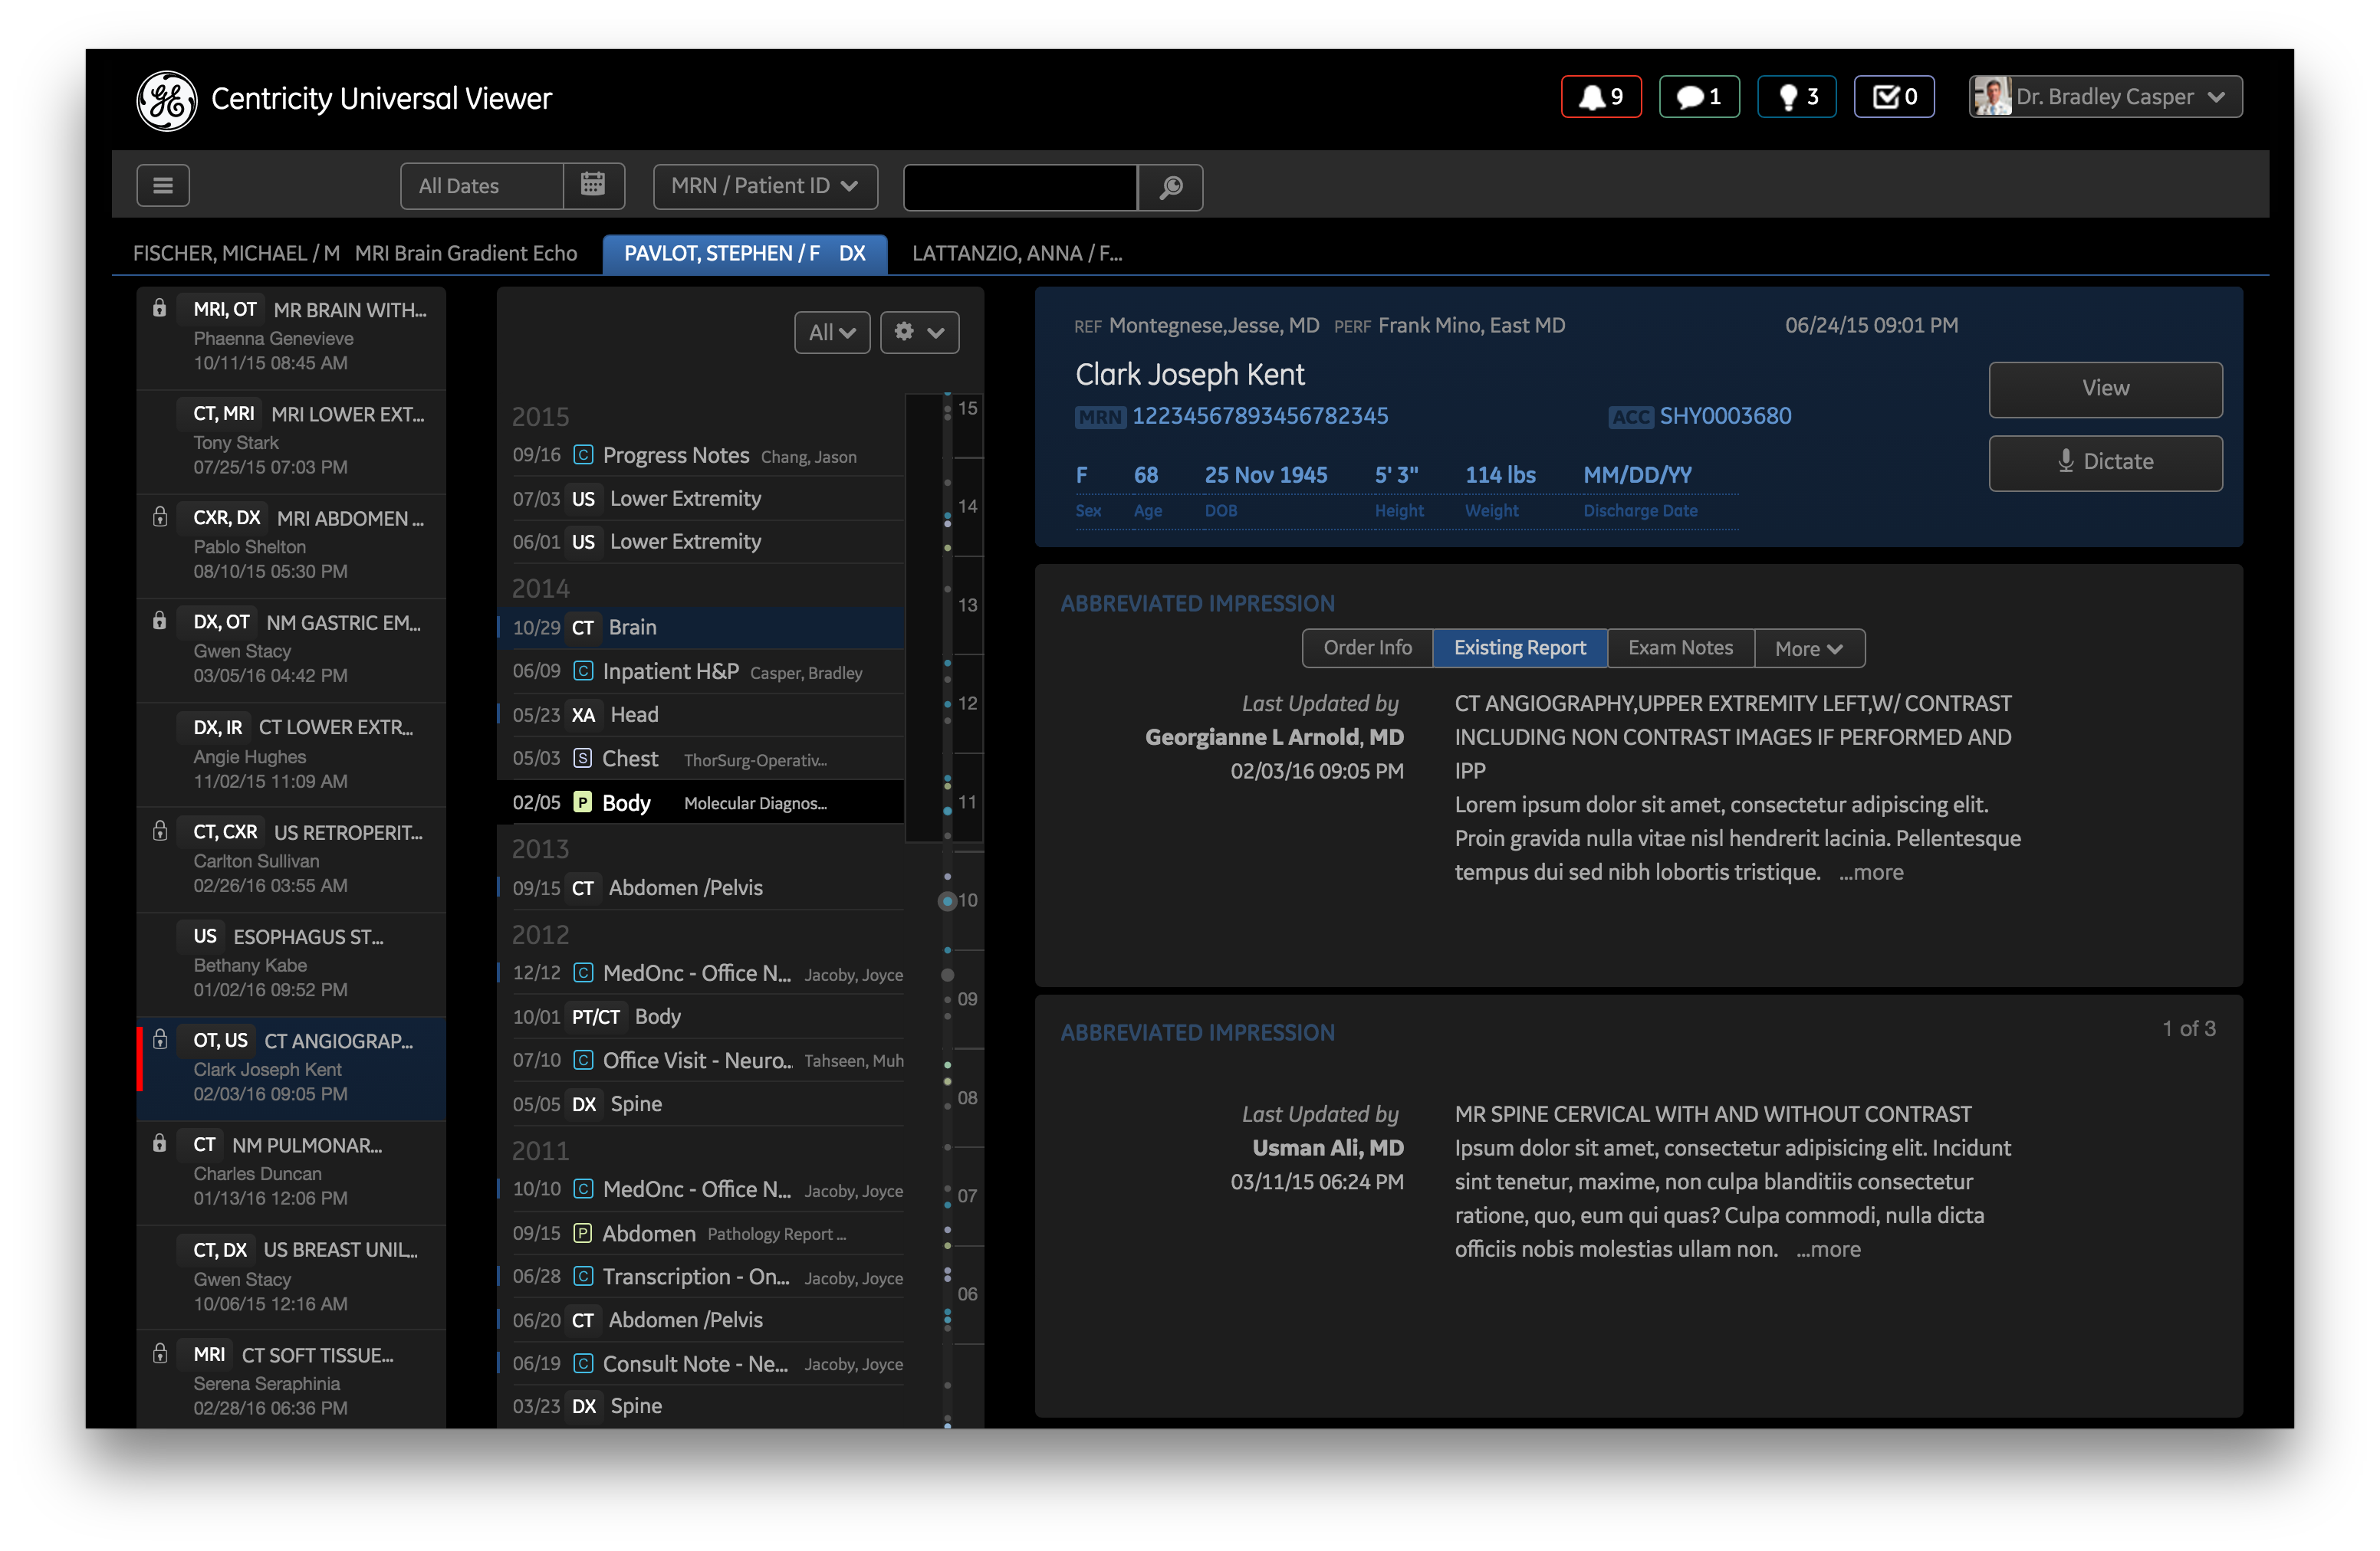Click the Abdomen pathology P icon
Viewport: 2380px width, 1551px height.
tap(583, 1232)
